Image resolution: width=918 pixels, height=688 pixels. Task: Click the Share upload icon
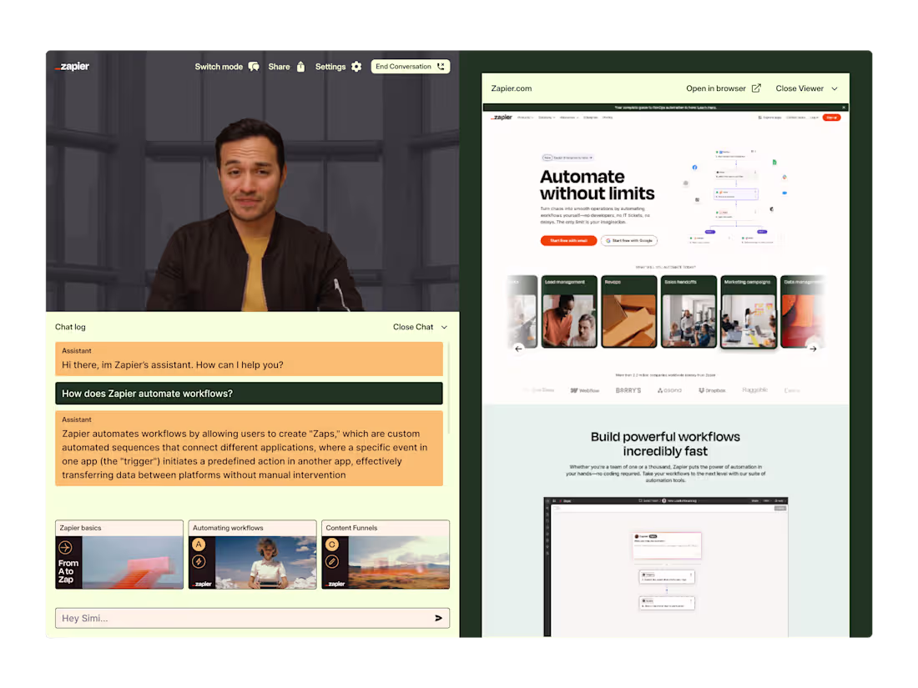(x=300, y=67)
